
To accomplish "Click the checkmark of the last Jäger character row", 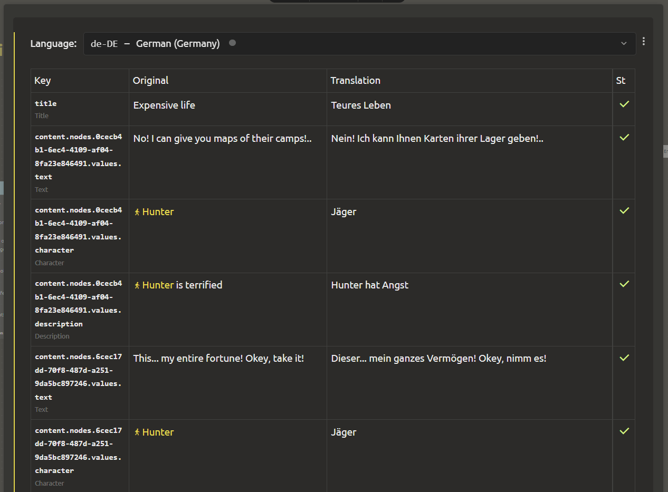I will [624, 431].
